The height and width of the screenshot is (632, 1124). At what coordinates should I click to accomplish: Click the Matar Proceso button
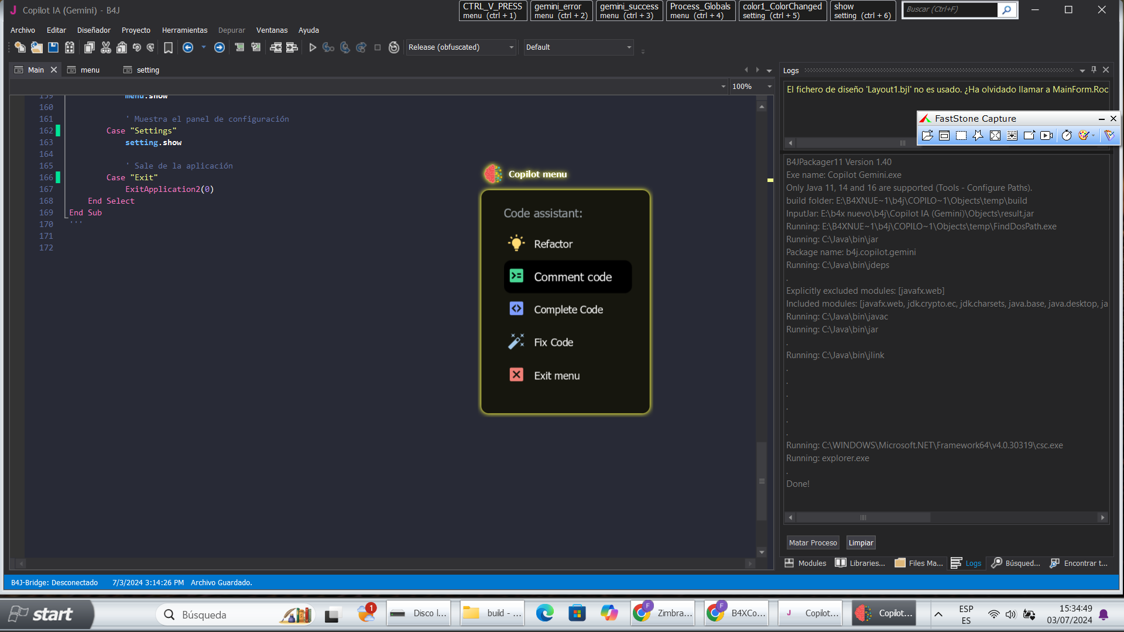click(x=813, y=542)
